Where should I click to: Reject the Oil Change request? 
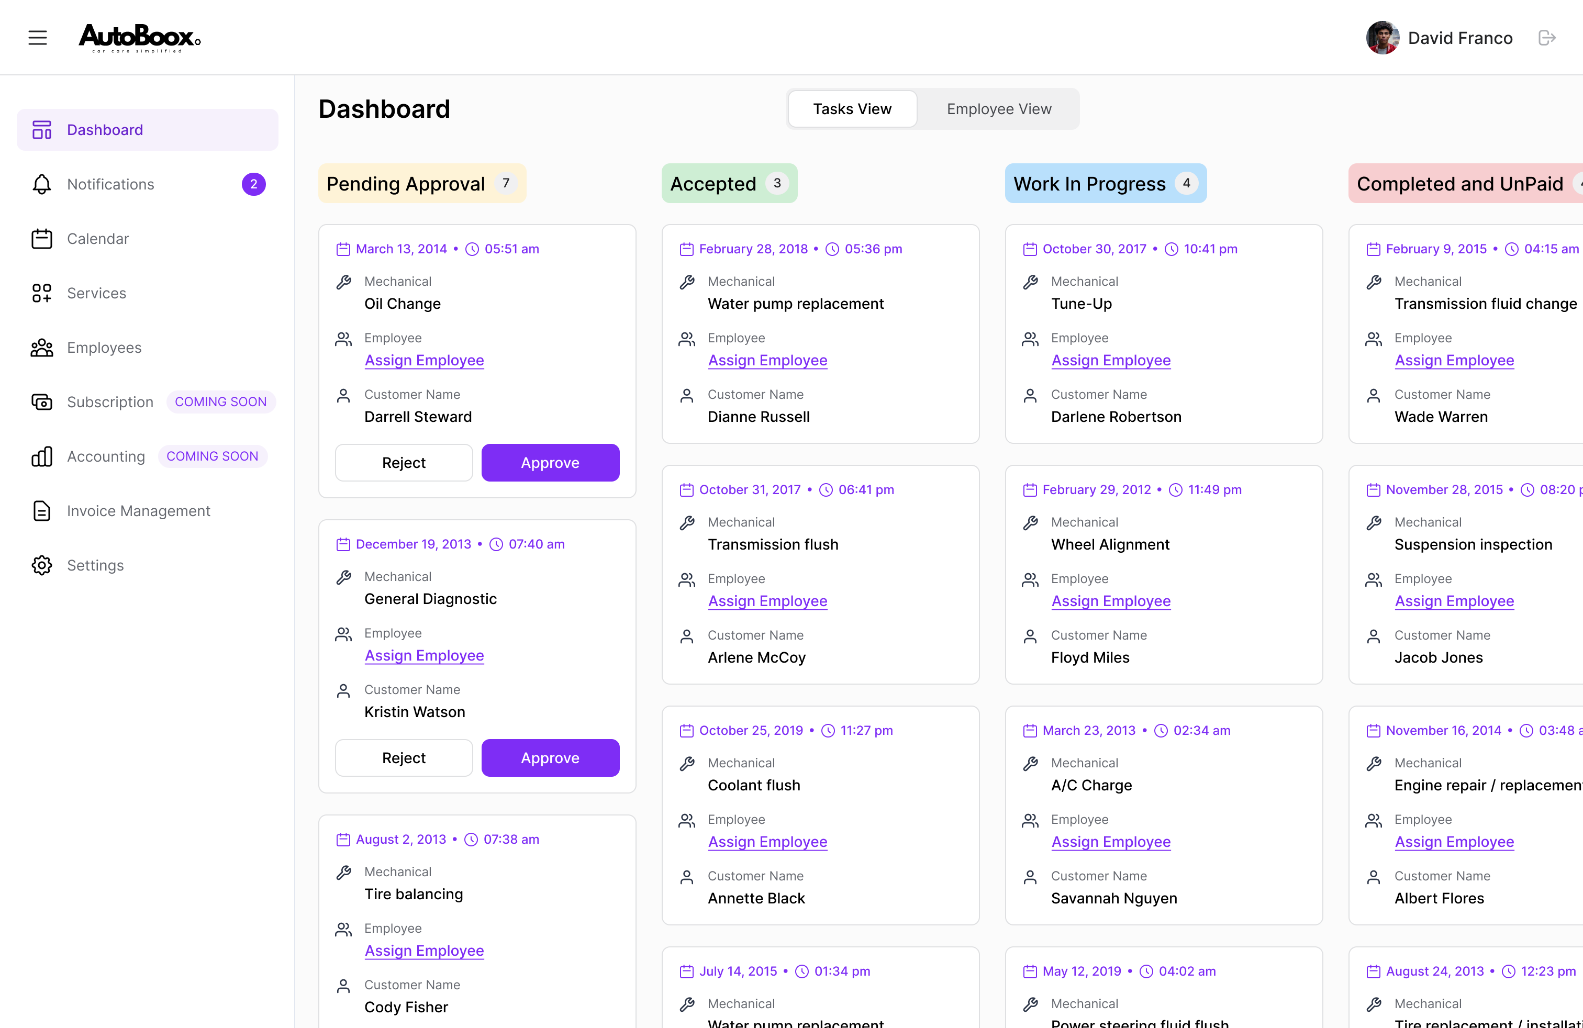point(404,463)
